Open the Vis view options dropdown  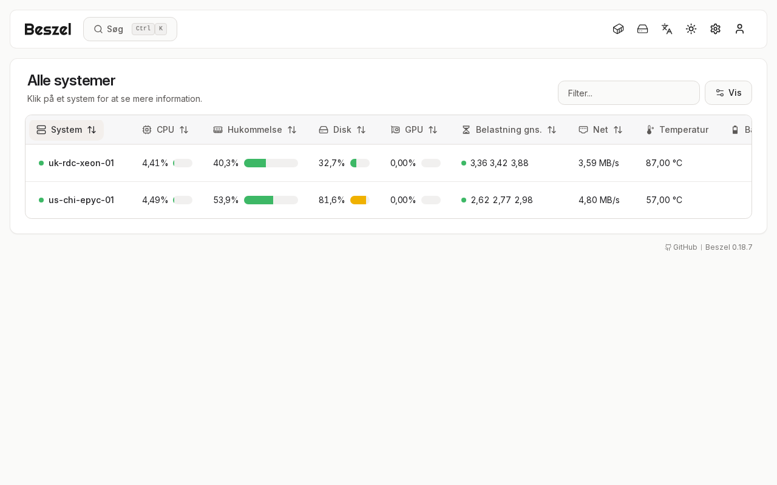pos(728,93)
